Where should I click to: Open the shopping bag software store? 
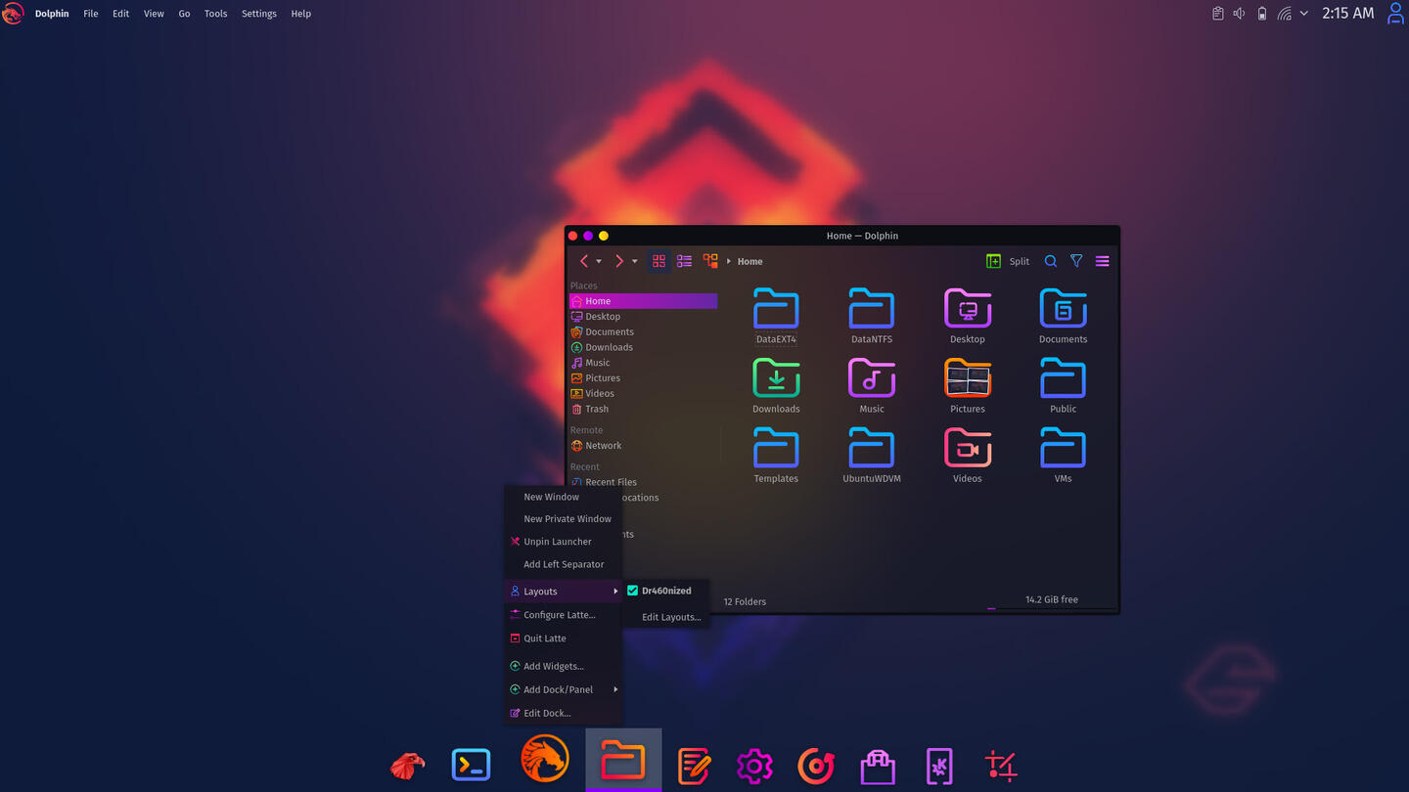coord(878,767)
